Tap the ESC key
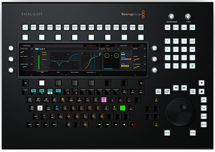Screen dimensions: 215x152 tap(25, 27)
